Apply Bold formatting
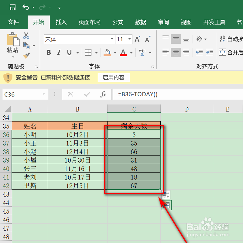Screen dimensions: 243x243 point(49,52)
